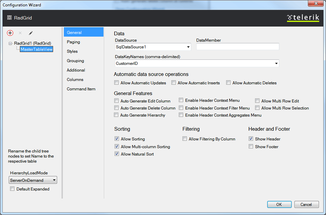The width and height of the screenshot is (326, 215).
Task: Click the Cancel button
Action: [x=307, y=204]
